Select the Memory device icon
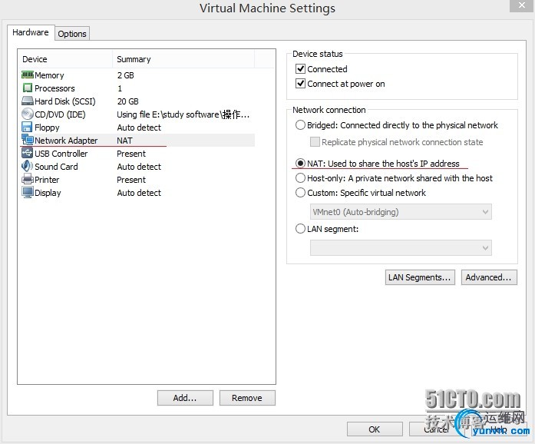Image resolution: width=535 pixels, height=444 pixels. click(28, 75)
